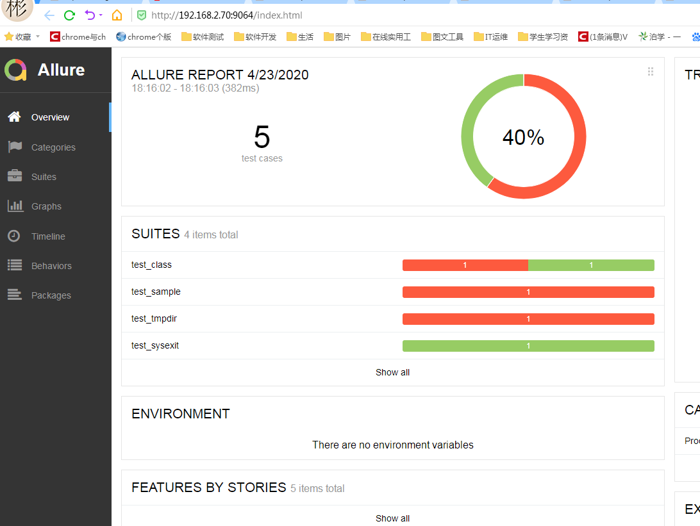The height and width of the screenshot is (526, 700).
Task: Open the test_class suite row
Action: (x=393, y=265)
